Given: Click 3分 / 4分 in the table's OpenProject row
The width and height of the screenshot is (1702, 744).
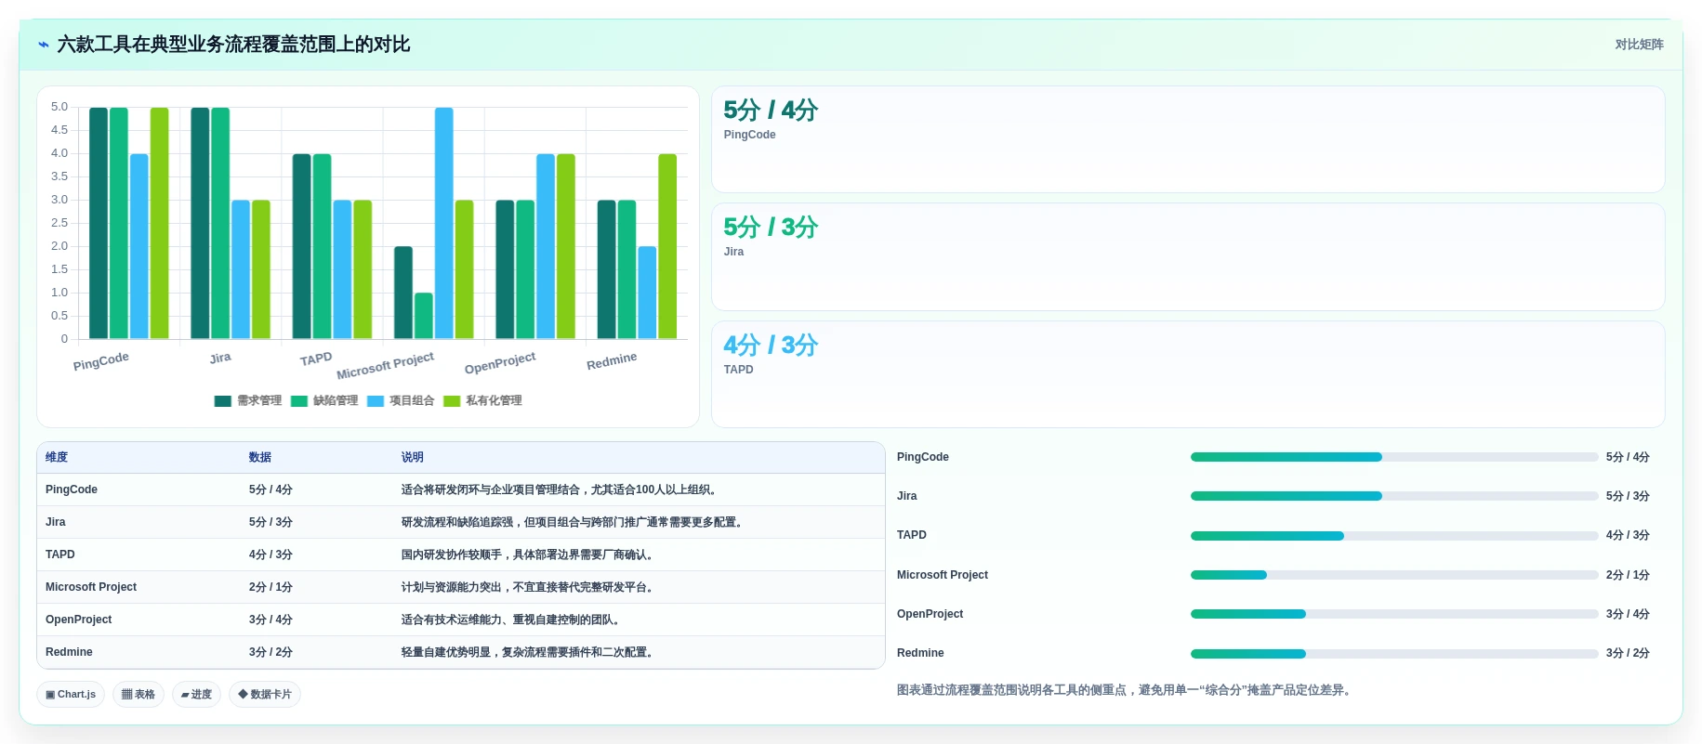Looking at the screenshot, I should [x=270, y=620].
